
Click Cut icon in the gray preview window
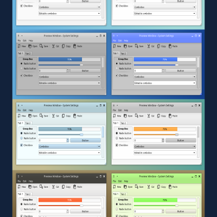(x=53, y=46)
